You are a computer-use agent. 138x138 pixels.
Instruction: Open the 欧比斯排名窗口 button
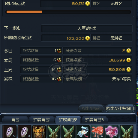click(x=120, y=108)
